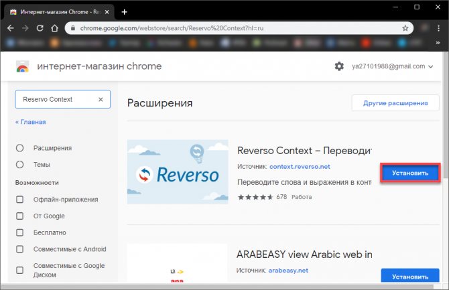This screenshot has height=290, width=449.
Task: Enable the От Google filter
Action: click(x=19, y=216)
